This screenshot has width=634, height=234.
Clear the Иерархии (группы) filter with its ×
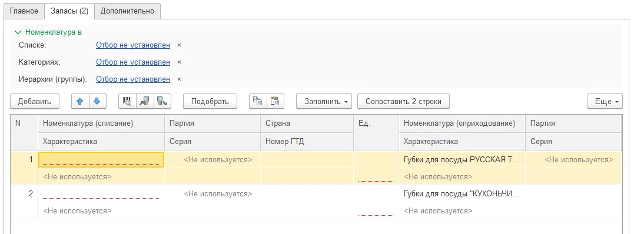[x=179, y=79]
